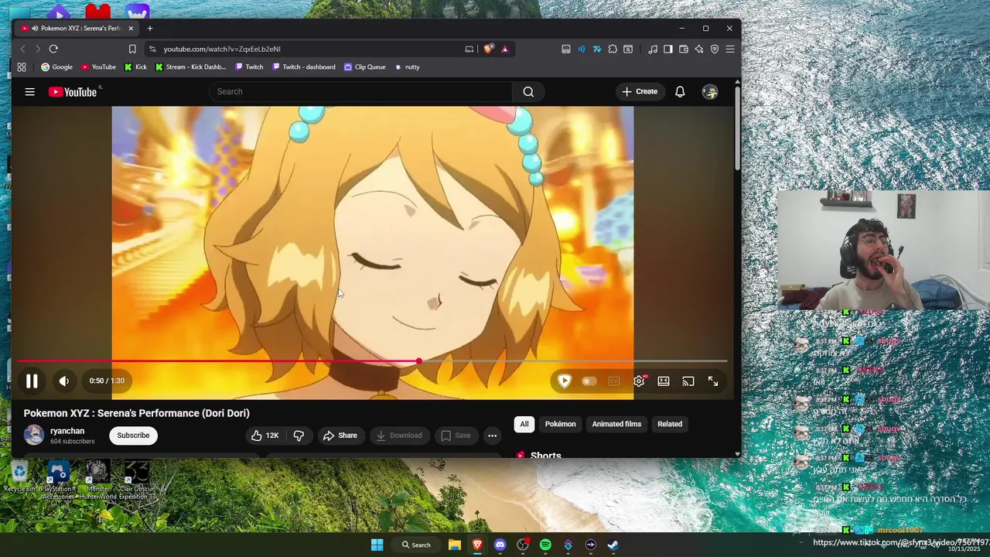Open the Create dropdown

click(640, 91)
